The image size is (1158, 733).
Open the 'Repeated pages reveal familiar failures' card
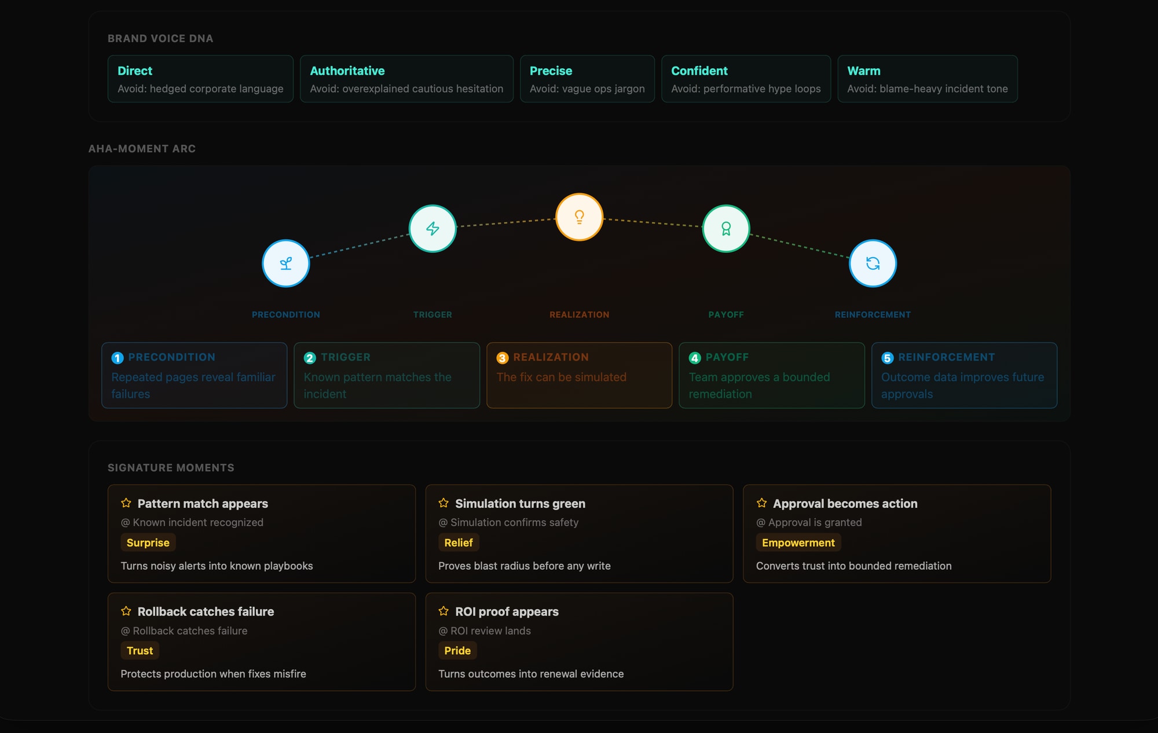(195, 375)
